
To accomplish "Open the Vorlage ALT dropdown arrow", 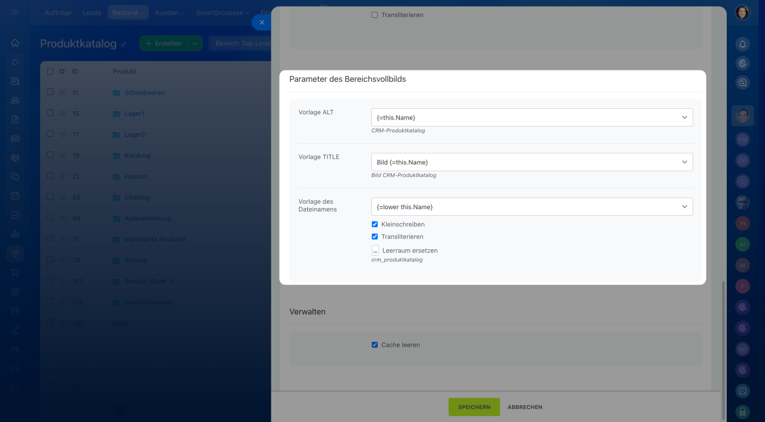I will click(x=684, y=118).
